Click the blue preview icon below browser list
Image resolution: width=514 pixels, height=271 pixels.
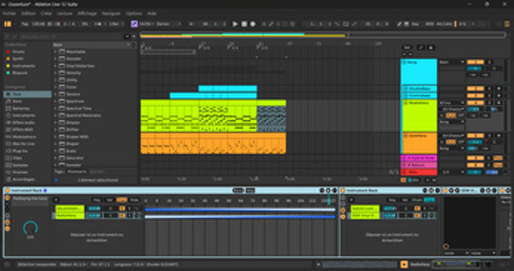click(x=56, y=180)
